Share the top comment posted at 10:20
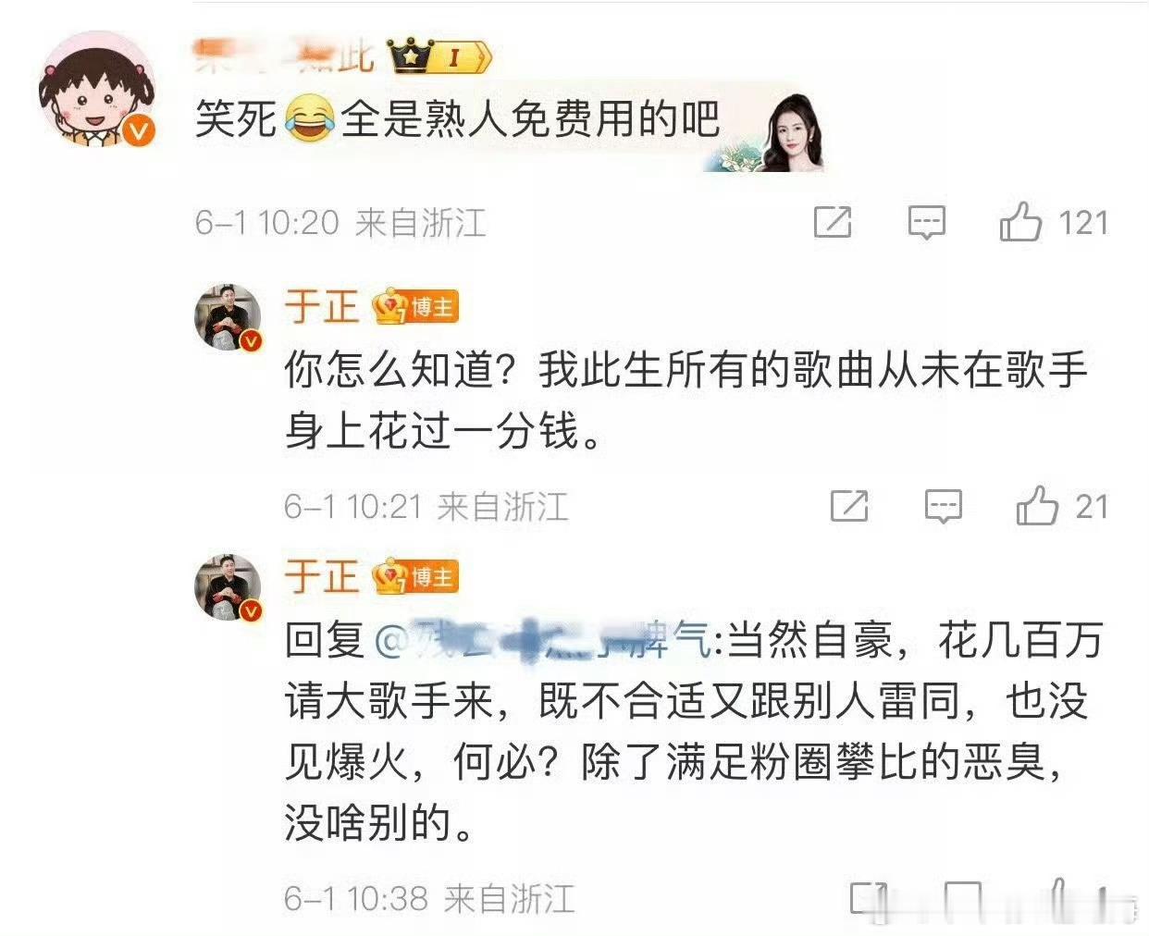Screen dimensions: 1149x936 coord(832,223)
